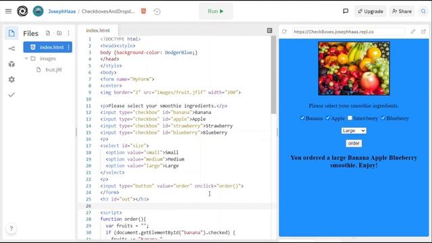Image resolution: width=432 pixels, height=243 pixels.
Task: Refresh the preview webview
Action: tap(284, 32)
